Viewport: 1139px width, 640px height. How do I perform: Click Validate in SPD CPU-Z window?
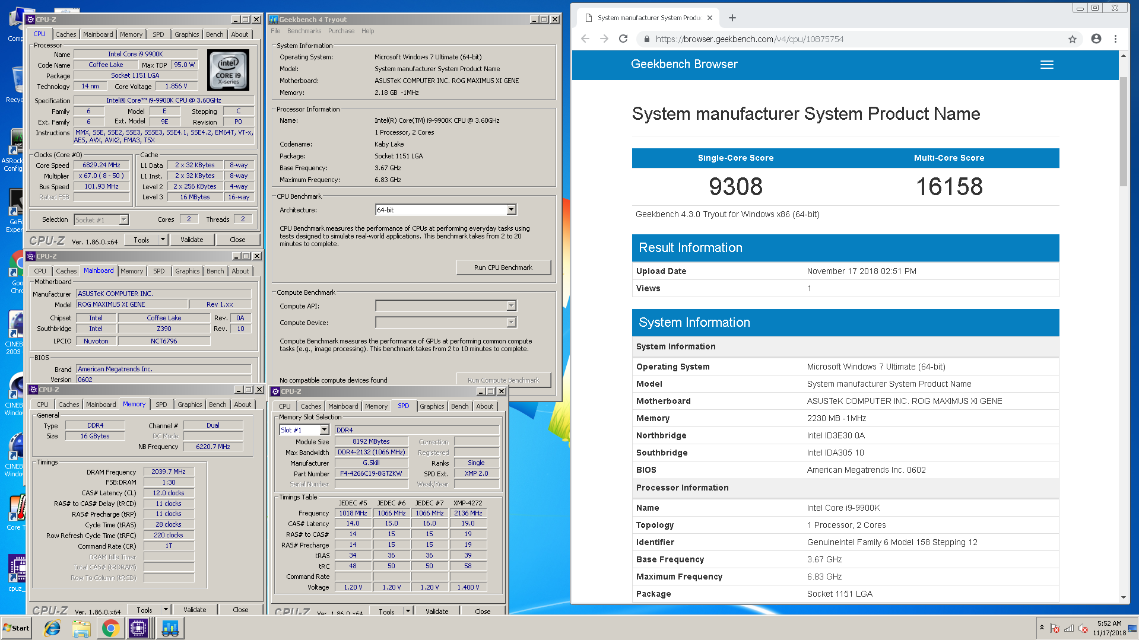[x=437, y=611]
